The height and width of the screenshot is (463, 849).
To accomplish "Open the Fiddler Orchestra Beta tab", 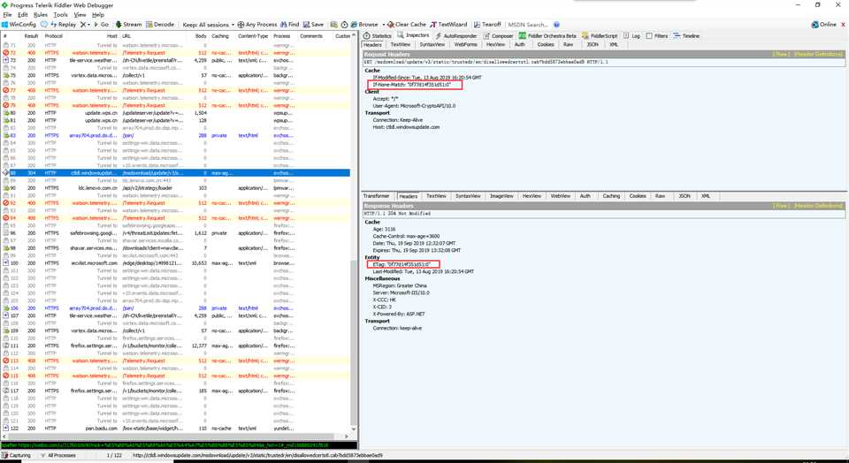I will (547, 35).
